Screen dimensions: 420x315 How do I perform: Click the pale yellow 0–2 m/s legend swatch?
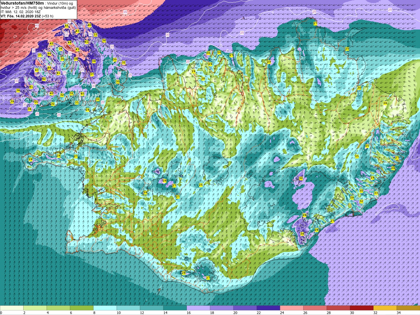pos(12,308)
